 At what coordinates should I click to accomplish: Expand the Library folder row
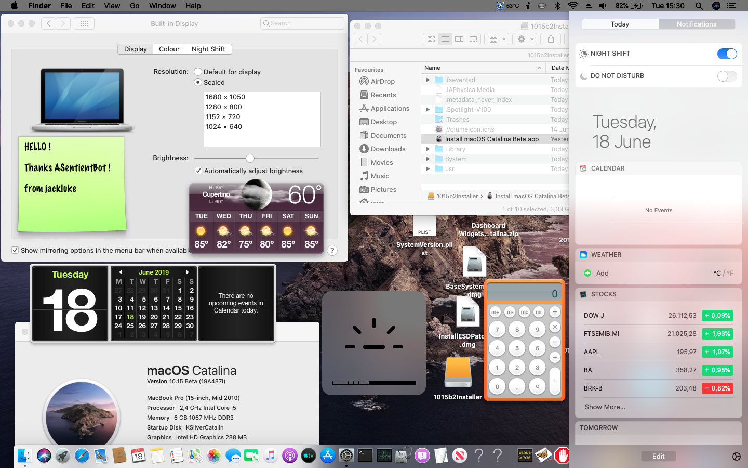coord(428,149)
